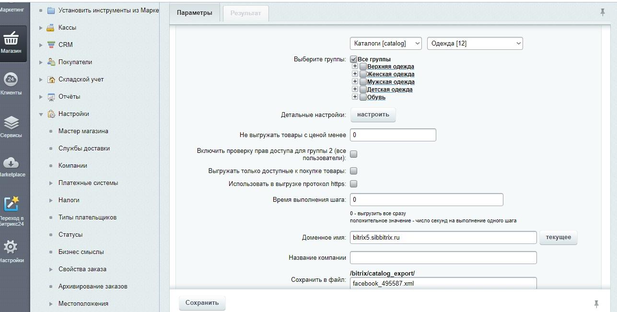Open the Настройки gear icon in sidebar

11,247
